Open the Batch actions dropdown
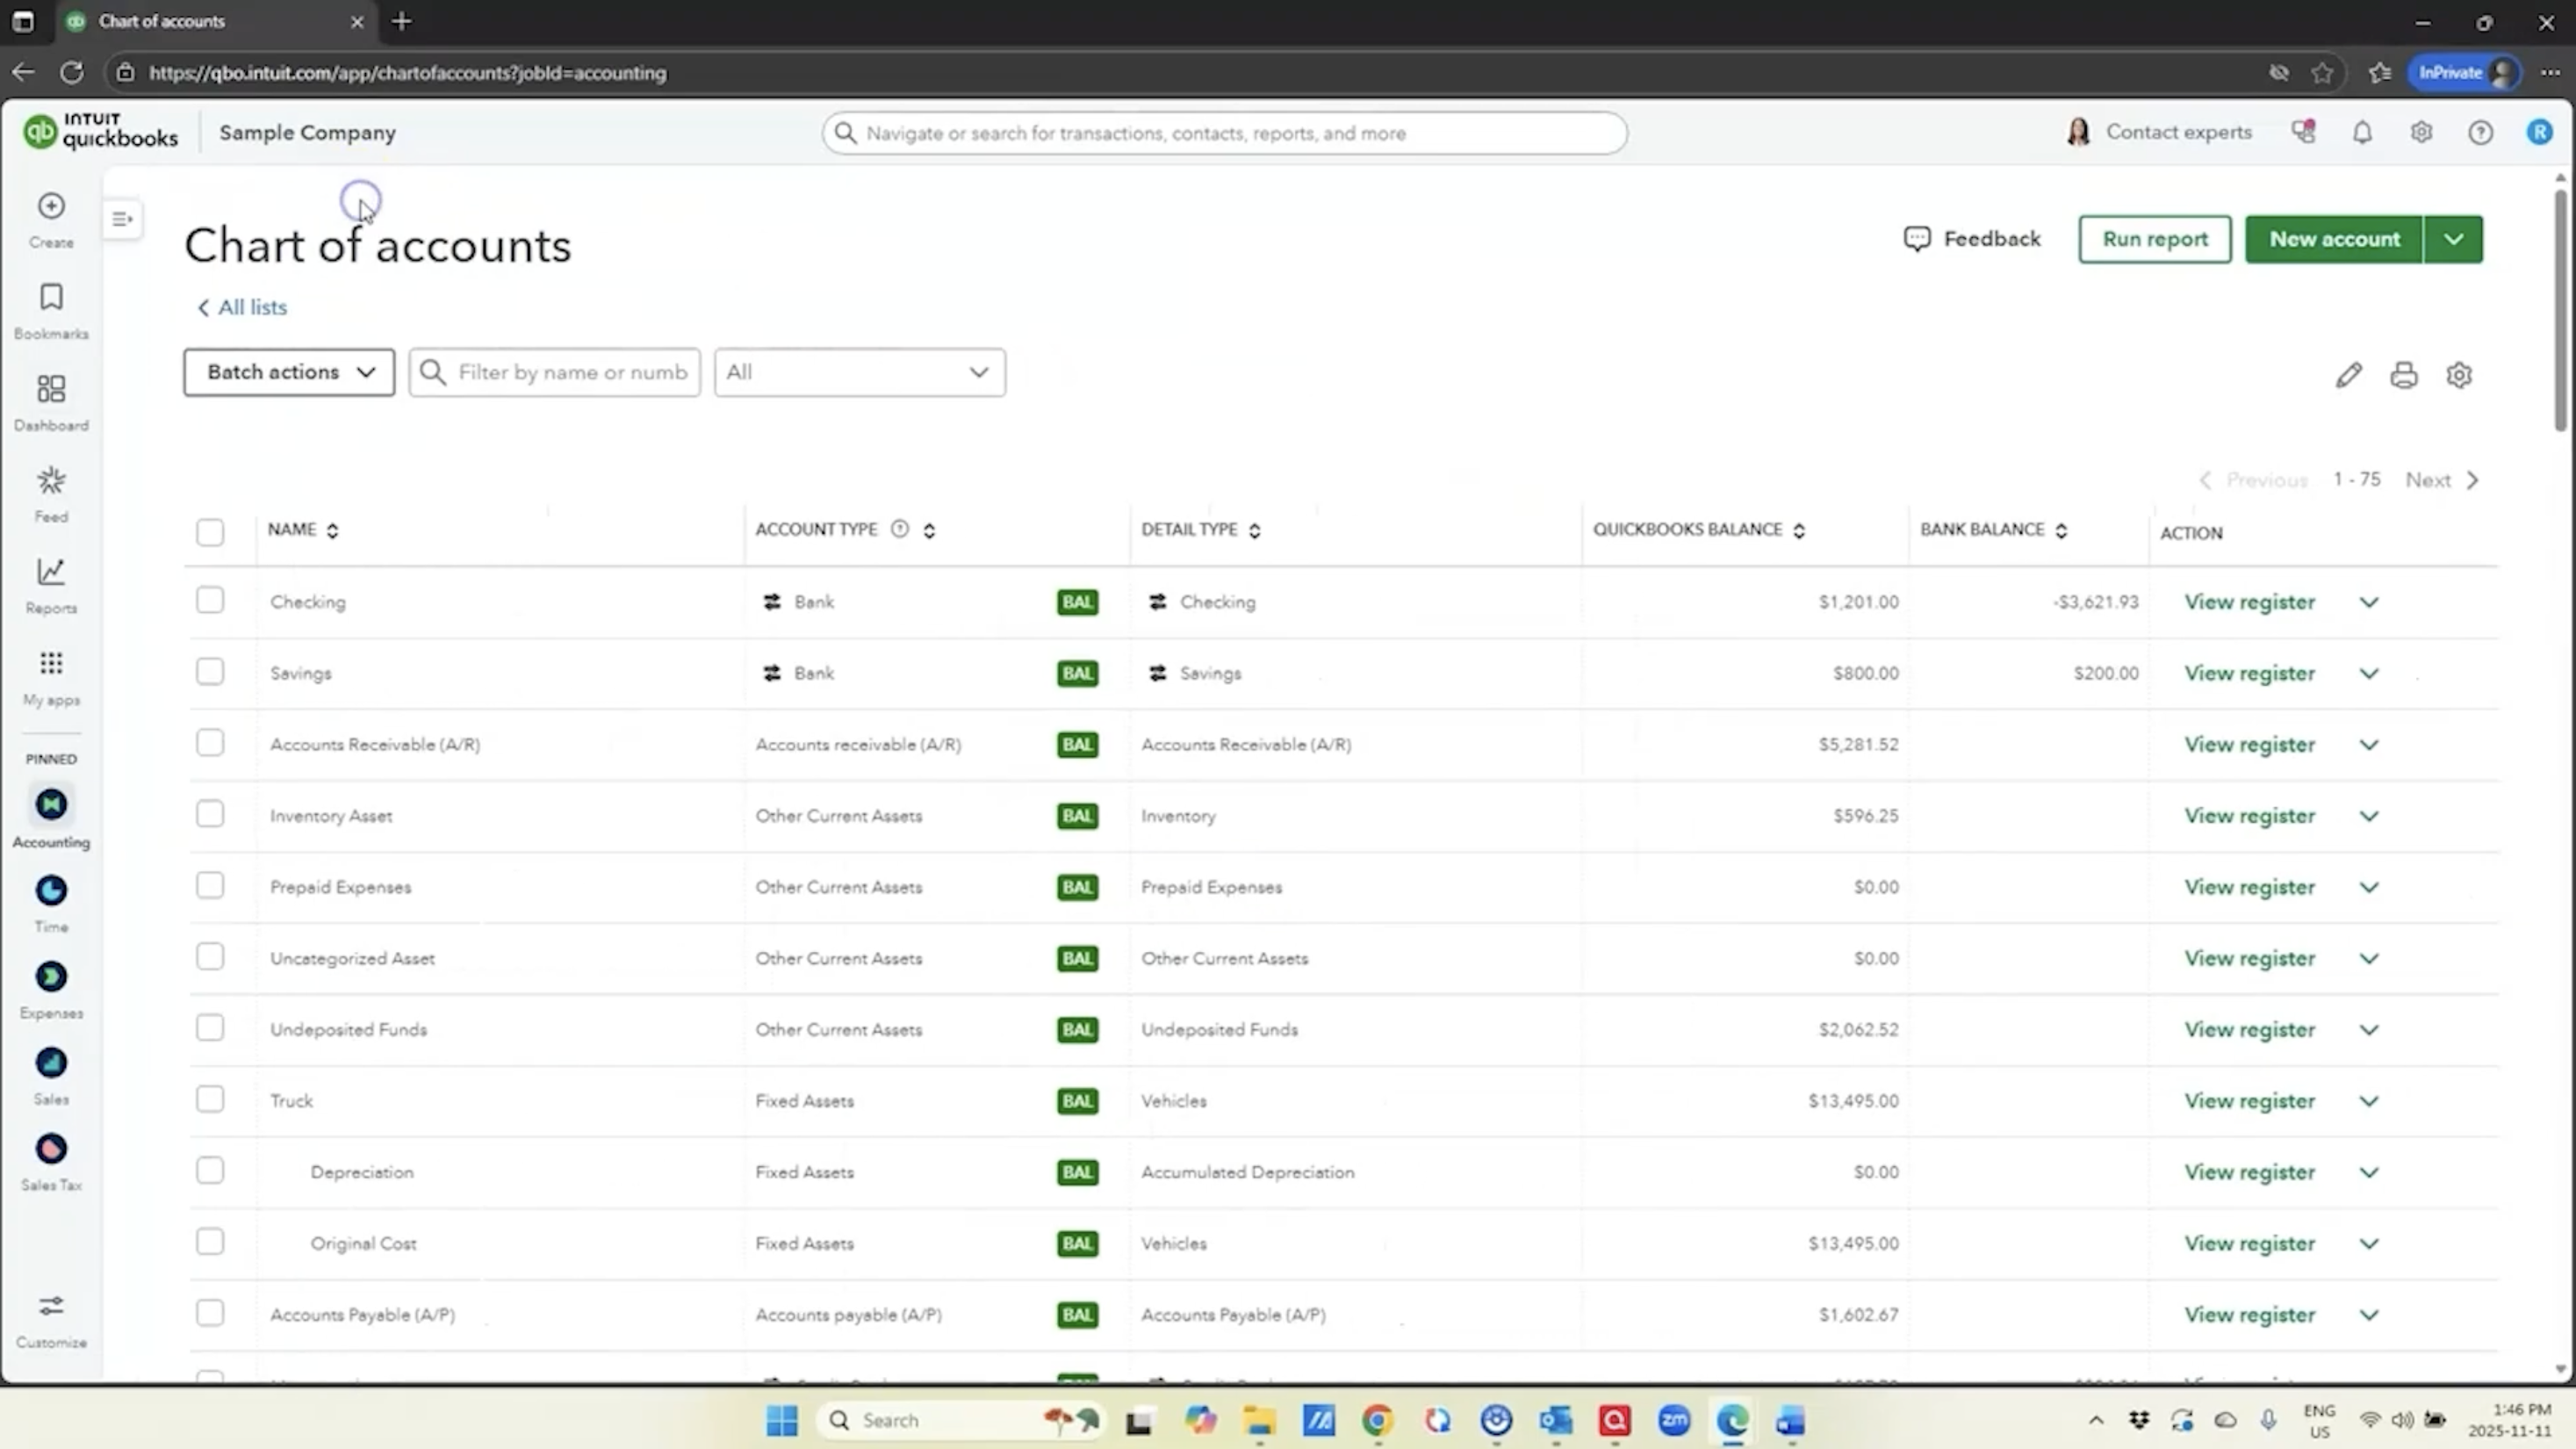This screenshot has height=1449, width=2576. [x=289, y=372]
